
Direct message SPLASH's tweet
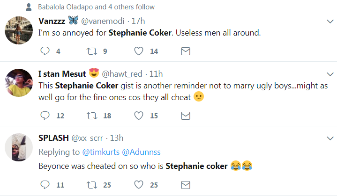(185, 185)
